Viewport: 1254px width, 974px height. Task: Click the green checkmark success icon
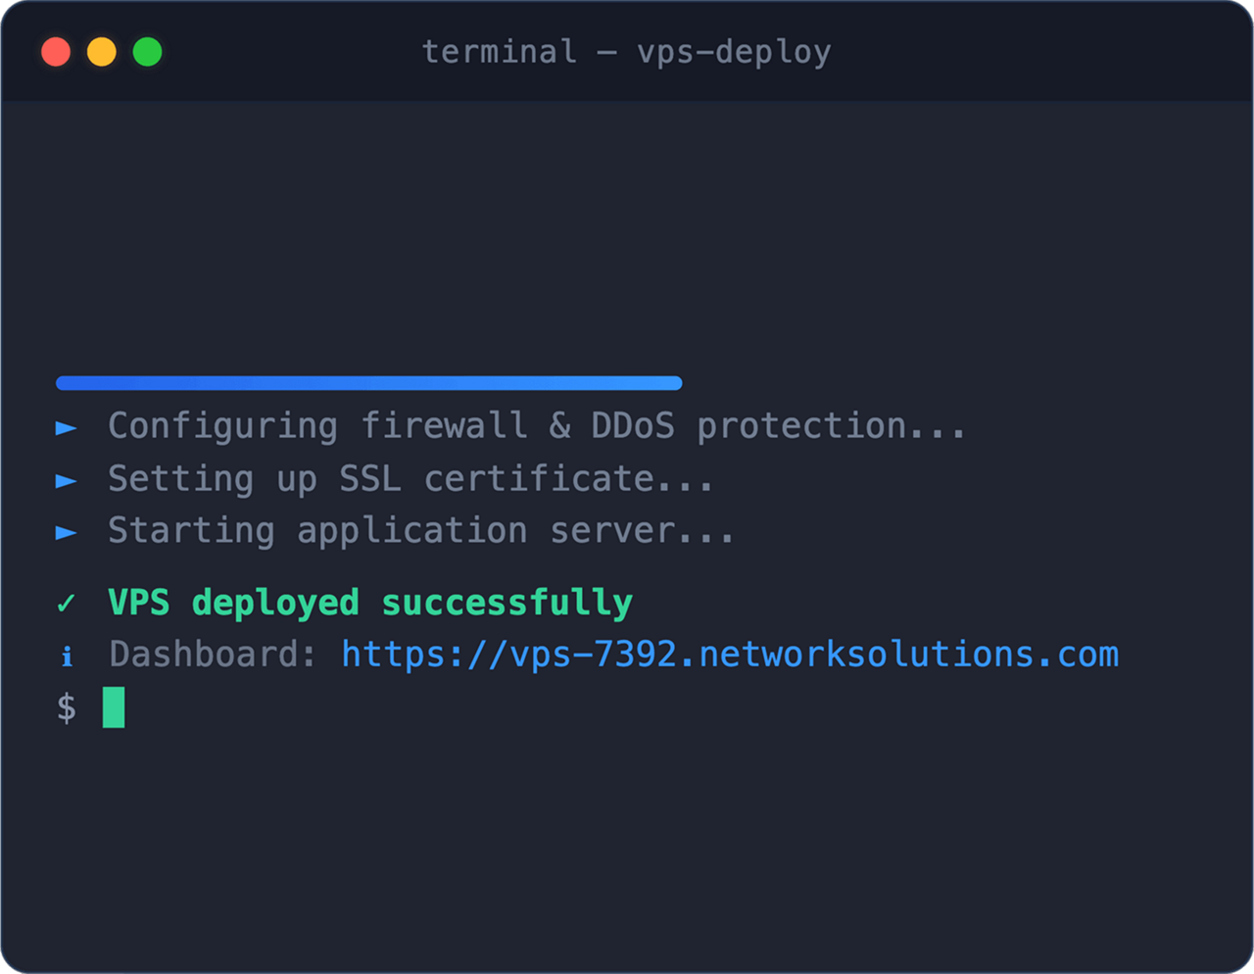[67, 603]
